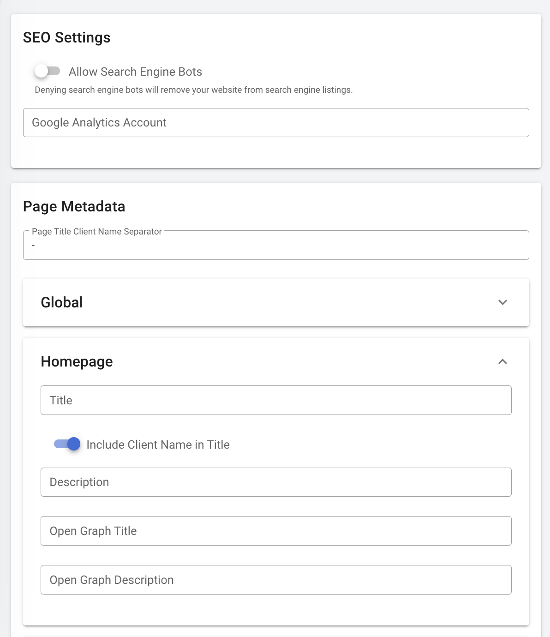Click the denying search engine bots helper text
Viewport: 550px width, 637px height.
click(x=194, y=90)
